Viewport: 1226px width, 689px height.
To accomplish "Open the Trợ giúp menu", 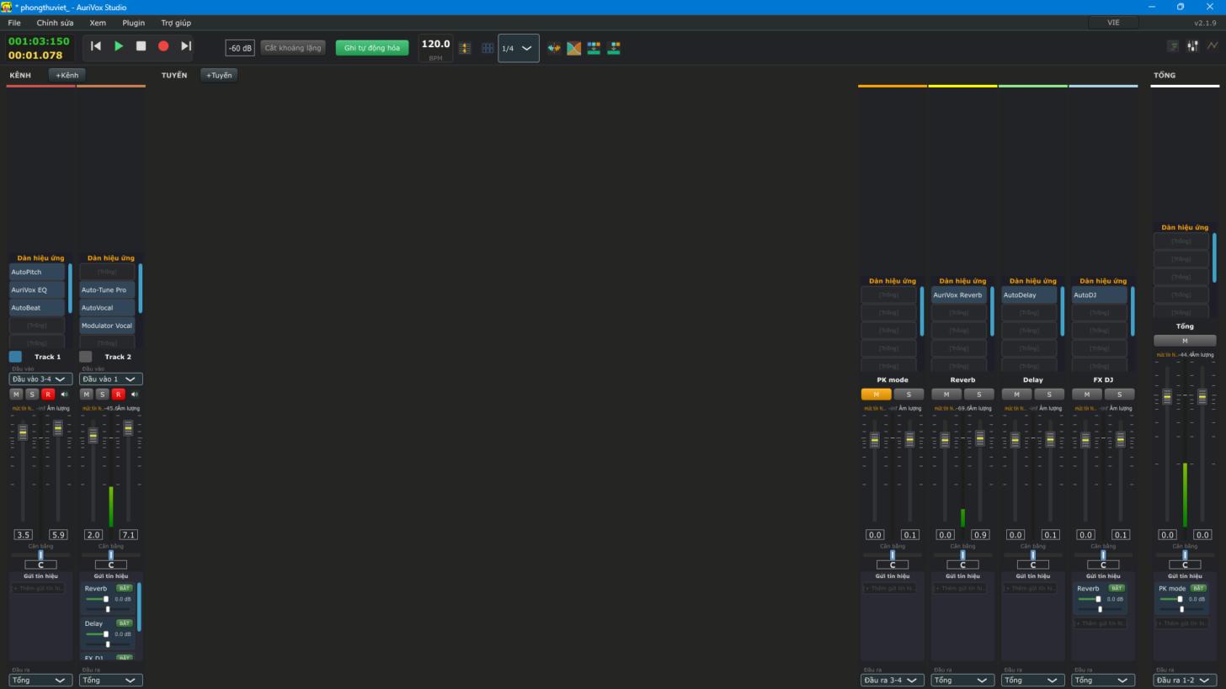I will [176, 23].
